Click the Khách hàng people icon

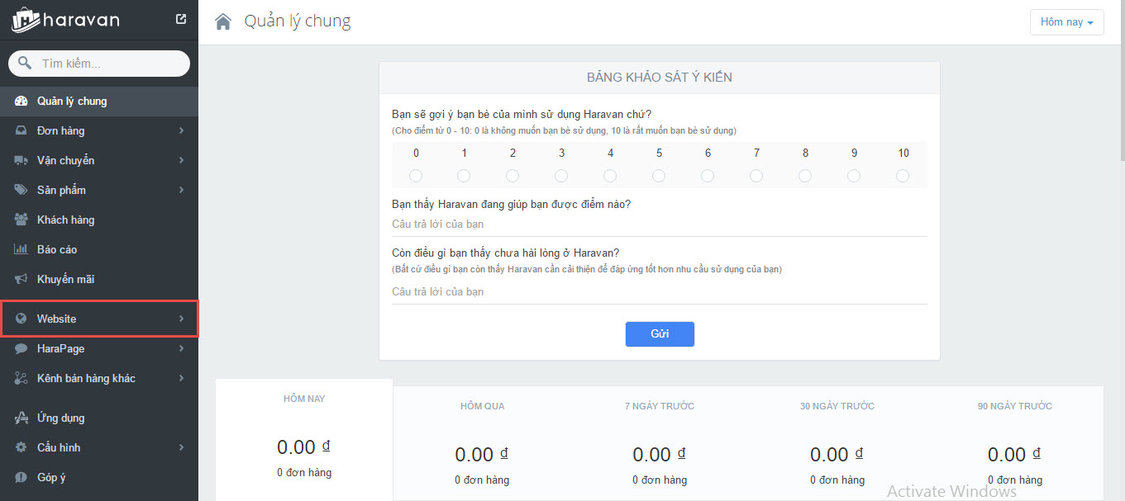click(21, 220)
